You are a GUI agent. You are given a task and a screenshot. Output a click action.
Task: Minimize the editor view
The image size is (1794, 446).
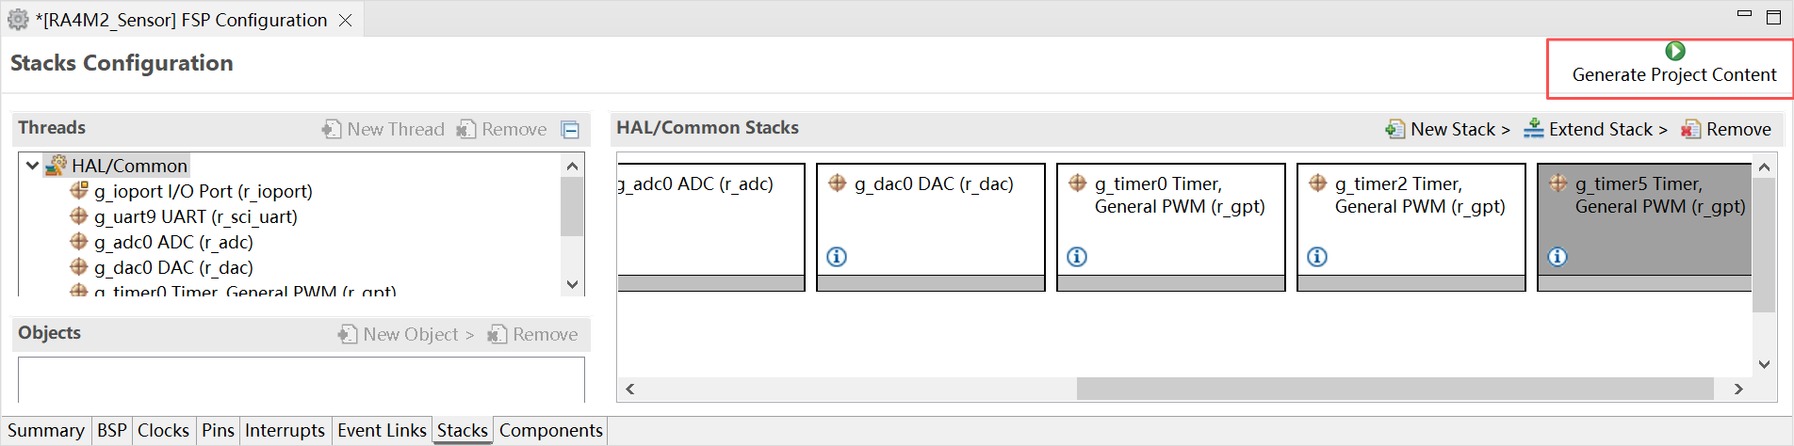(1744, 14)
